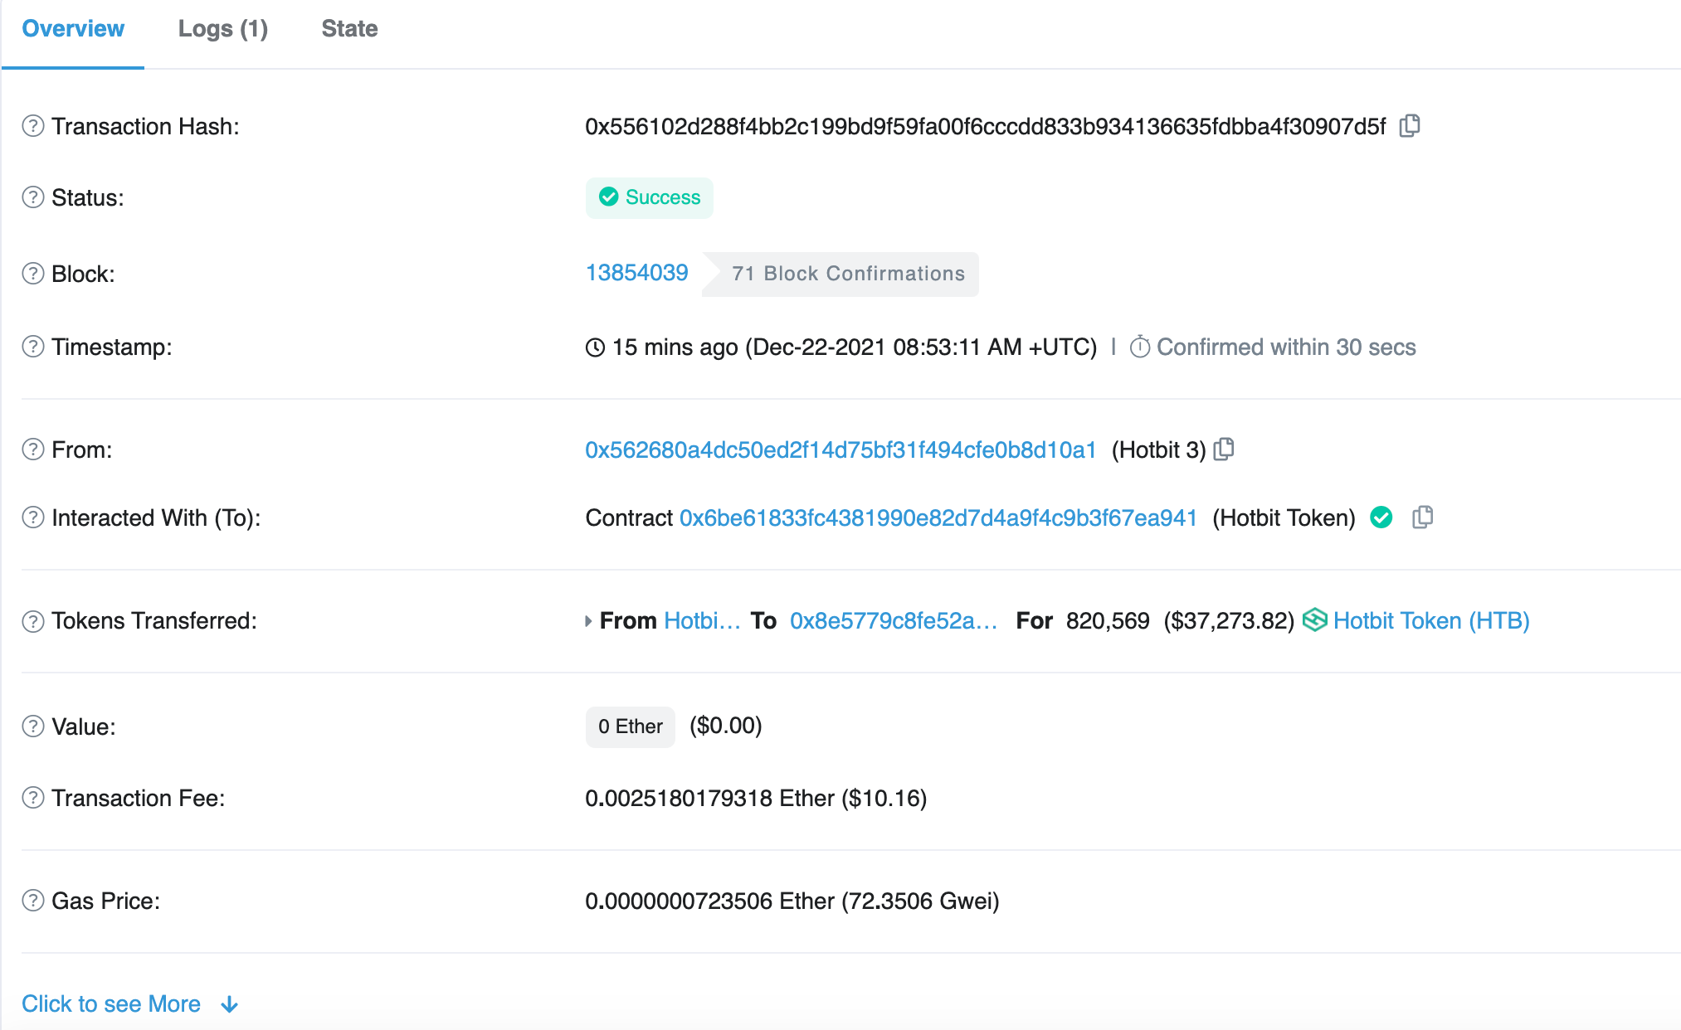Open Hotbit Token (HTB) token page
The height and width of the screenshot is (1030, 1681).
(1430, 620)
